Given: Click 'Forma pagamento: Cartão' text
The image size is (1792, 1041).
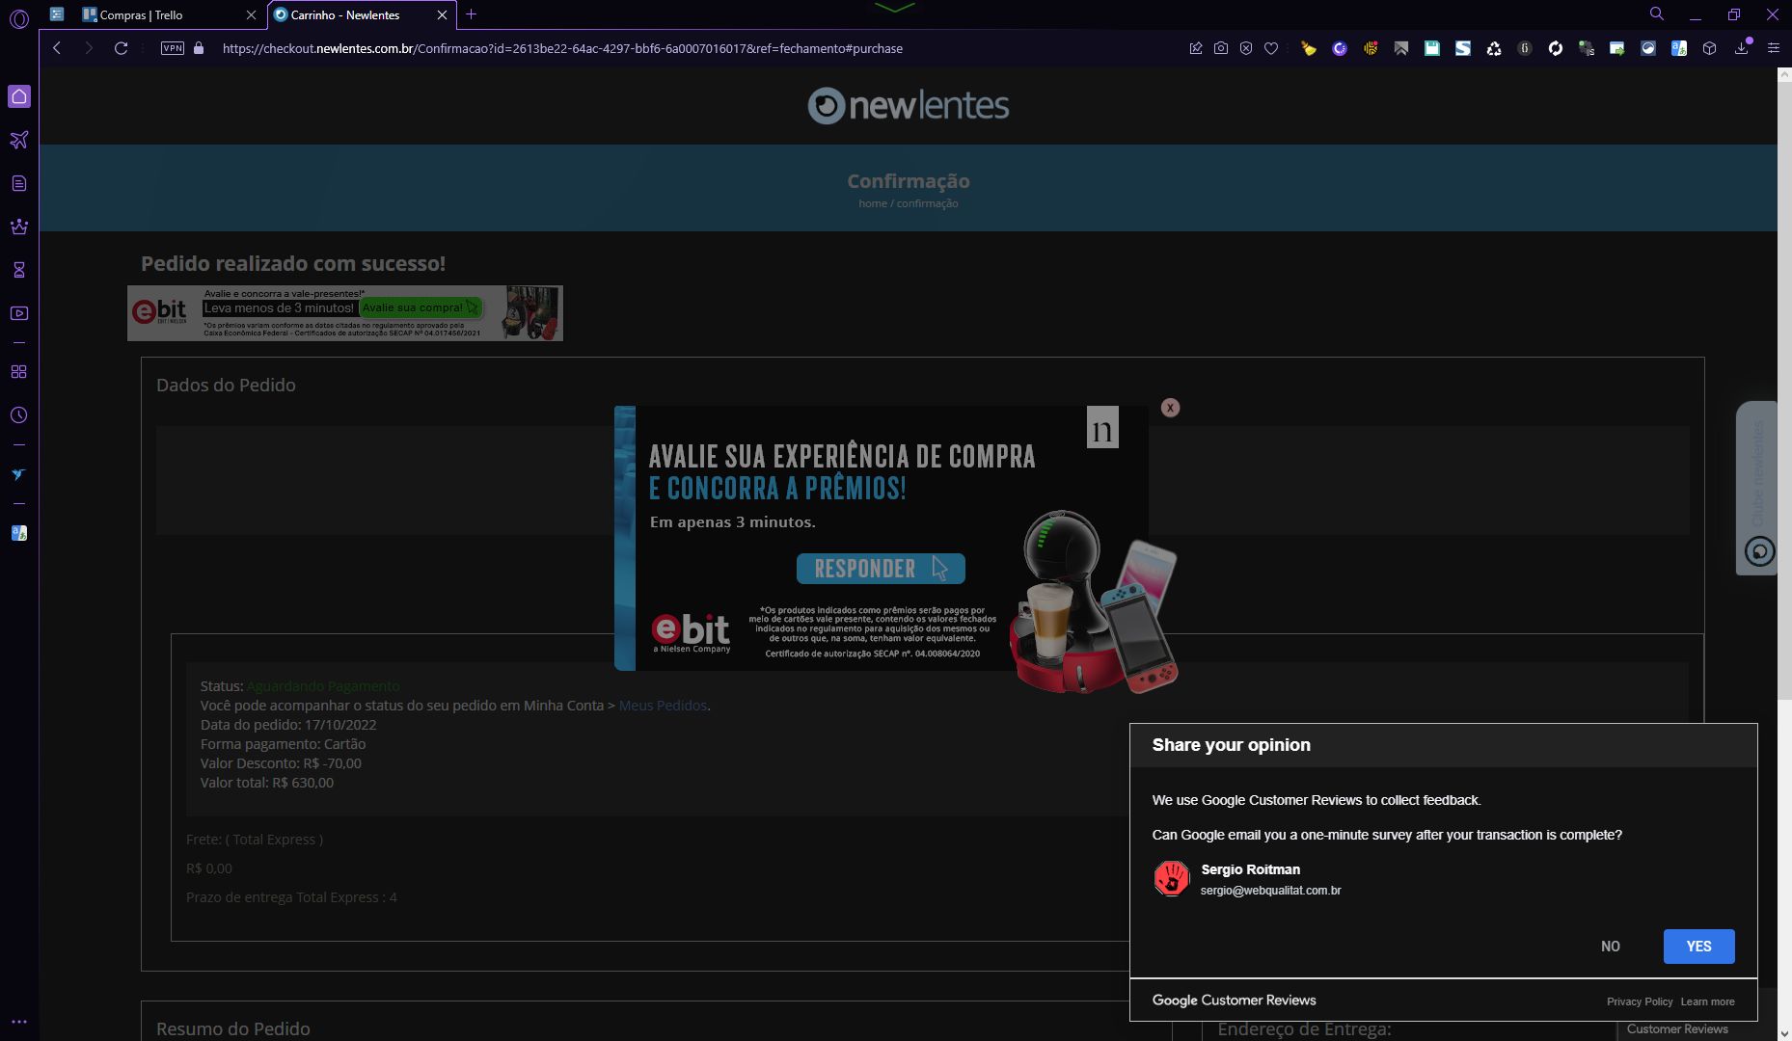Looking at the screenshot, I should (x=283, y=744).
